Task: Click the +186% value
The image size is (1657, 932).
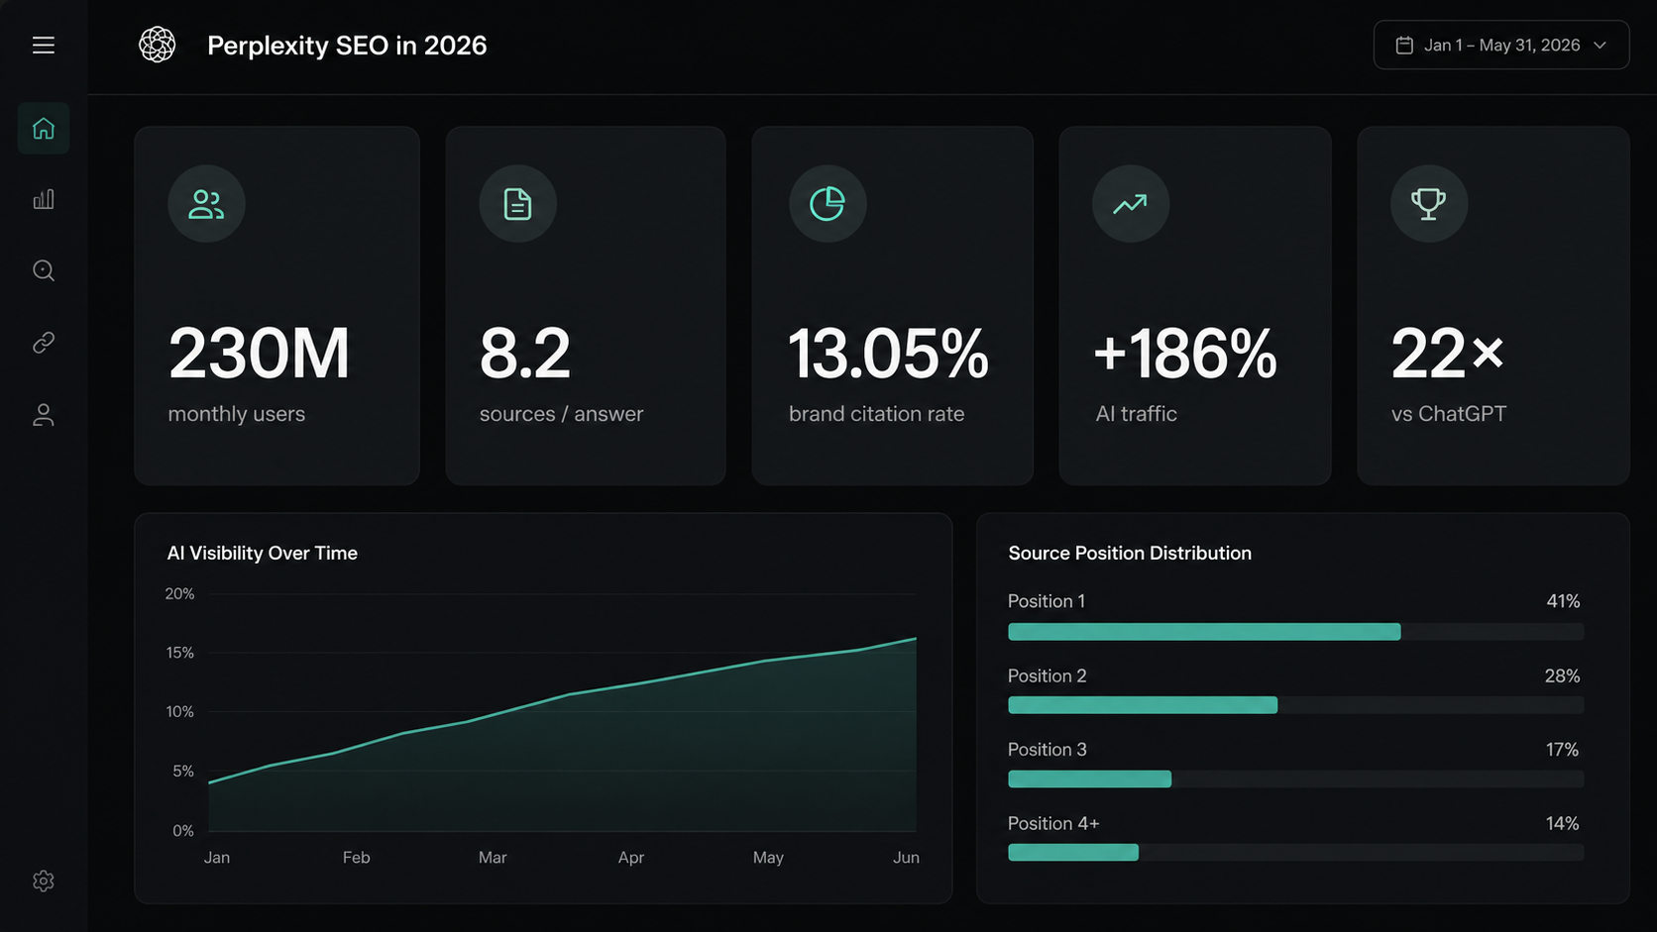Action: (1185, 354)
